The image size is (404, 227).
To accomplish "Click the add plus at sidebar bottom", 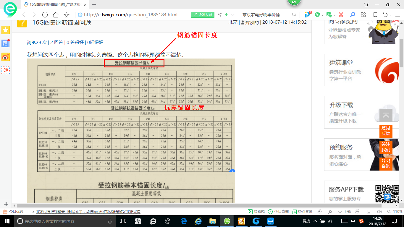I will click(6, 204).
